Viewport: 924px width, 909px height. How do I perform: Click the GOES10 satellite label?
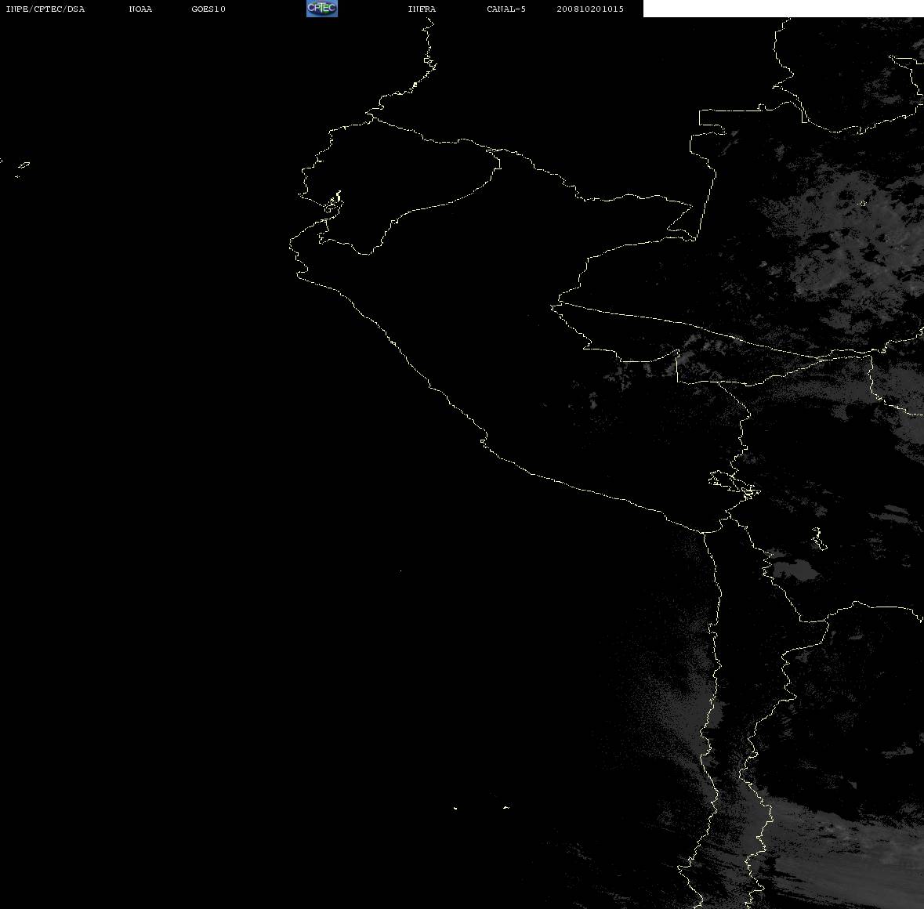coord(208,9)
